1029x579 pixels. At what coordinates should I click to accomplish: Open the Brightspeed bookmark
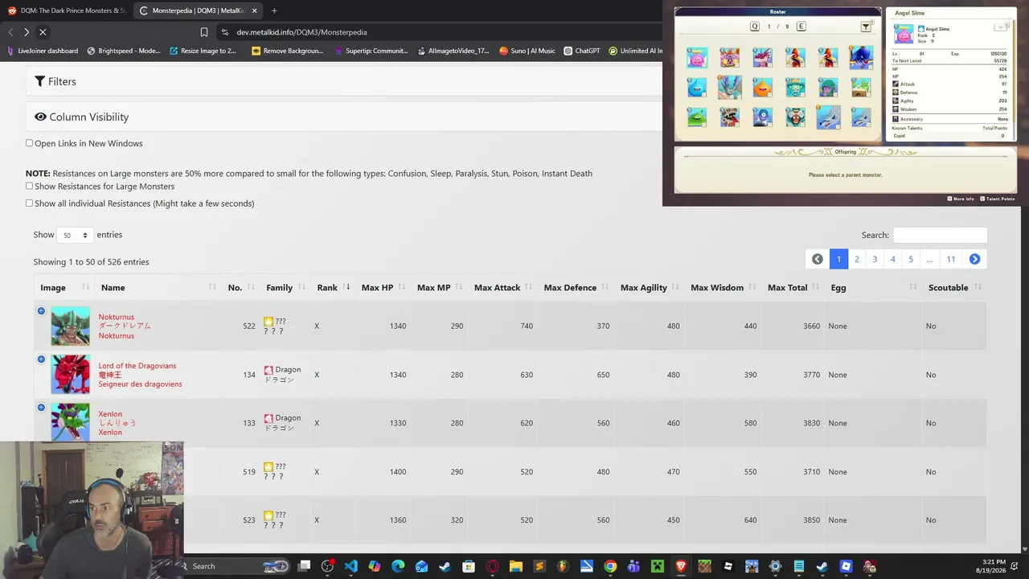coord(124,51)
